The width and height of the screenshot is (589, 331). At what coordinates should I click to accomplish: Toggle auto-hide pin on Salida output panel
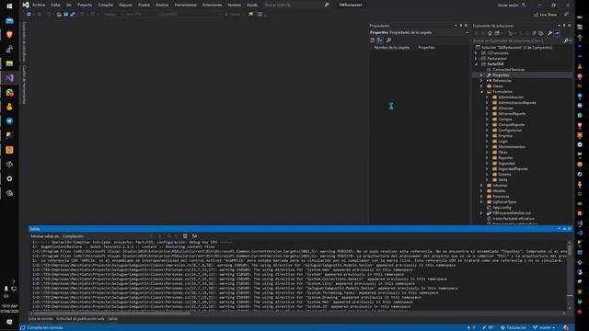click(564, 229)
